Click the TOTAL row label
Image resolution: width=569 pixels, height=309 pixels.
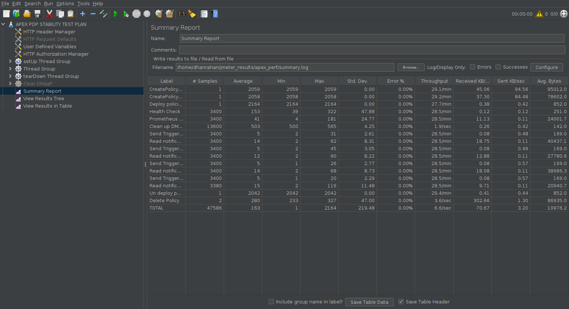pos(156,208)
